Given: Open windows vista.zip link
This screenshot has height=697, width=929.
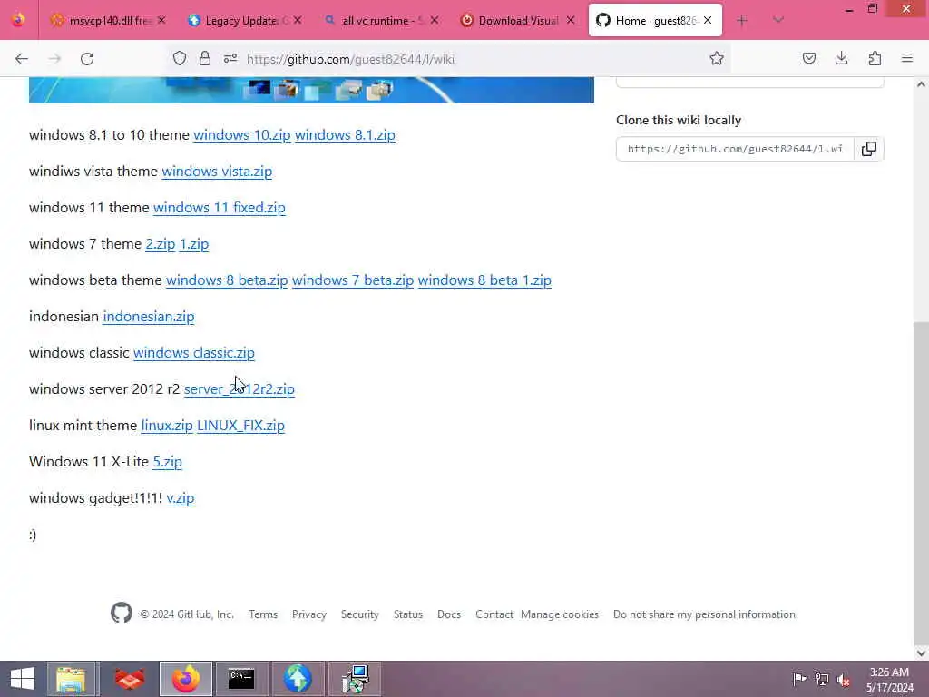Looking at the screenshot, I should 217,172.
